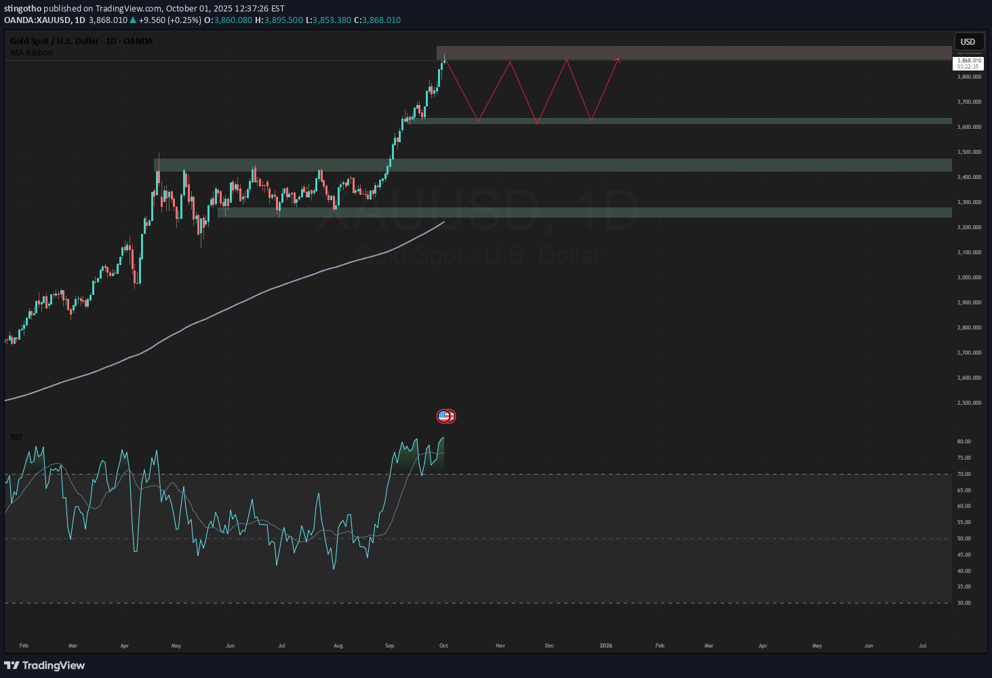The width and height of the screenshot is (992, 678).
Task: Open the USD currency selector
Action: (x=968, y=41)
